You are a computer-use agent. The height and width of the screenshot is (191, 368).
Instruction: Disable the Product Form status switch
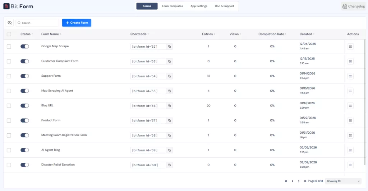pos(25,120)
